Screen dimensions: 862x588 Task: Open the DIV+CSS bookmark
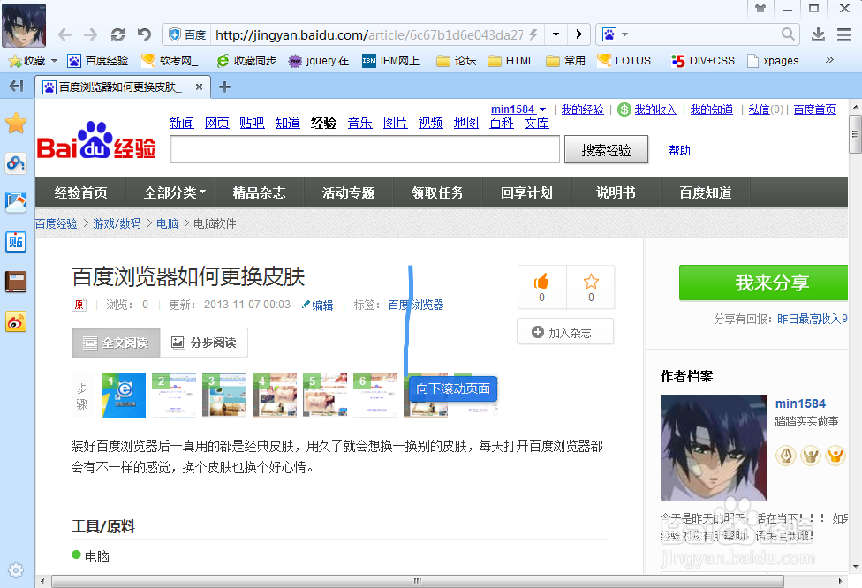tap(702, 60)
